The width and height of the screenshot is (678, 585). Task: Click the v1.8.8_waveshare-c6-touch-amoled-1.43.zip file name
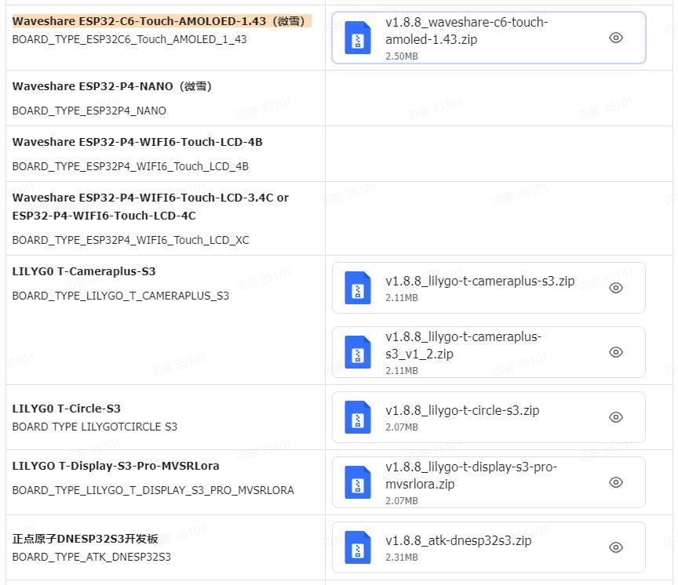pyautogui.click(x=466, y=31)
